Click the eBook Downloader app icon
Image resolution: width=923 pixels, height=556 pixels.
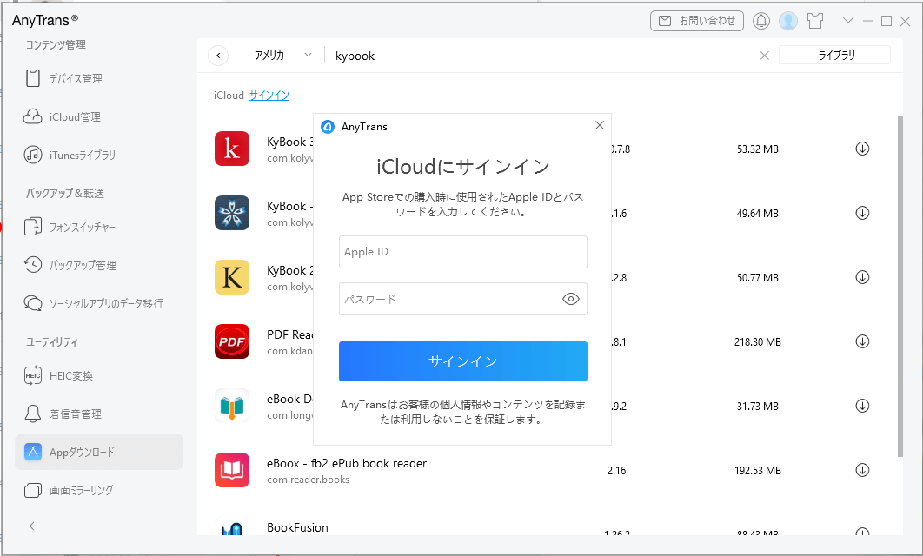pyautogui.click(x=232, y=406)
